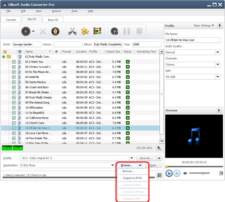Toggle the 11-So Beautiful checkbox

14,113
